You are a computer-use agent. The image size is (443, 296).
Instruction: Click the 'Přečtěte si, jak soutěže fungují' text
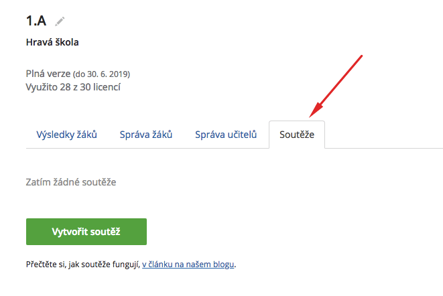point(83,265)
